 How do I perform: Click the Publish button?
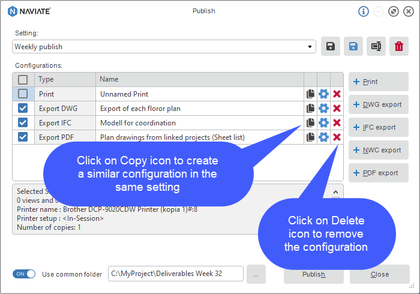pyautogui.click(x=314, y=274)
